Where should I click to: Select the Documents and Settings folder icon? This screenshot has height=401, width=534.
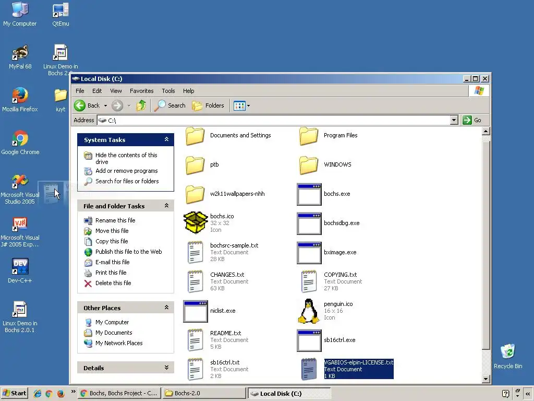[x=195, y=136]
